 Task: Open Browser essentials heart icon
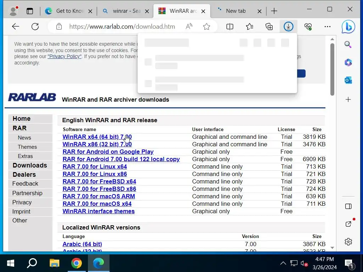coord(308,27)
